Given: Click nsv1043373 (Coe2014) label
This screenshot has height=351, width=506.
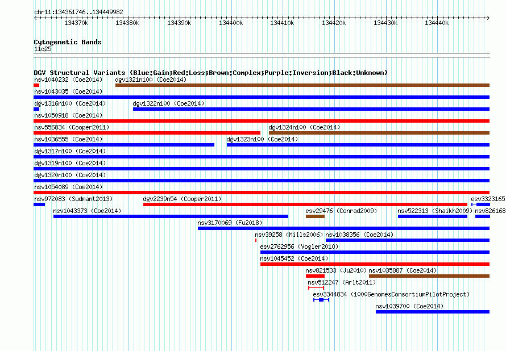Looking at the screenshot, I should [87, 211].
